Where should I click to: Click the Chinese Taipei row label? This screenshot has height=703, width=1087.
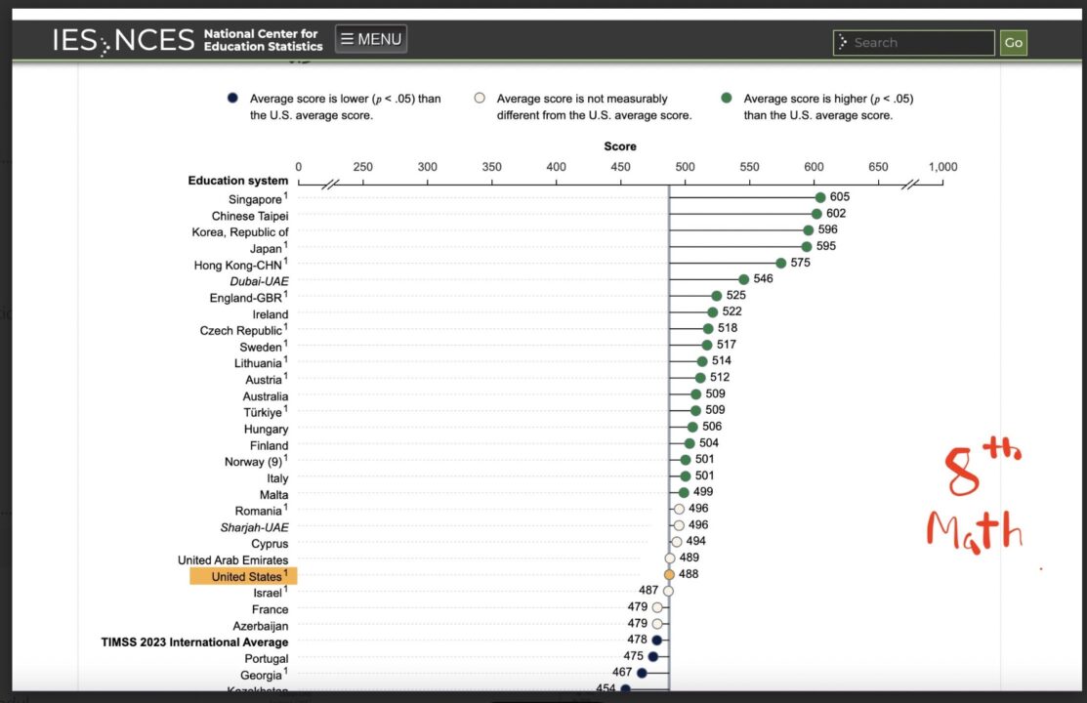(250, 216)
